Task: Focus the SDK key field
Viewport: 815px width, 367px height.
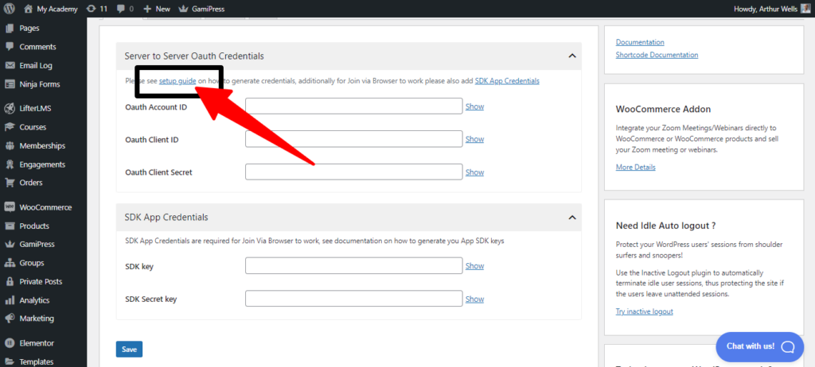Action: pos(354,266)
